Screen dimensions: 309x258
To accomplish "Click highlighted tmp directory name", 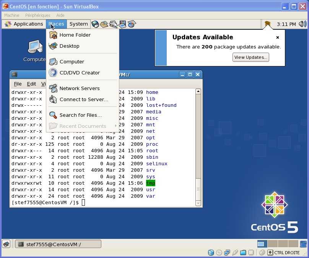I will (x=151, y=183).
